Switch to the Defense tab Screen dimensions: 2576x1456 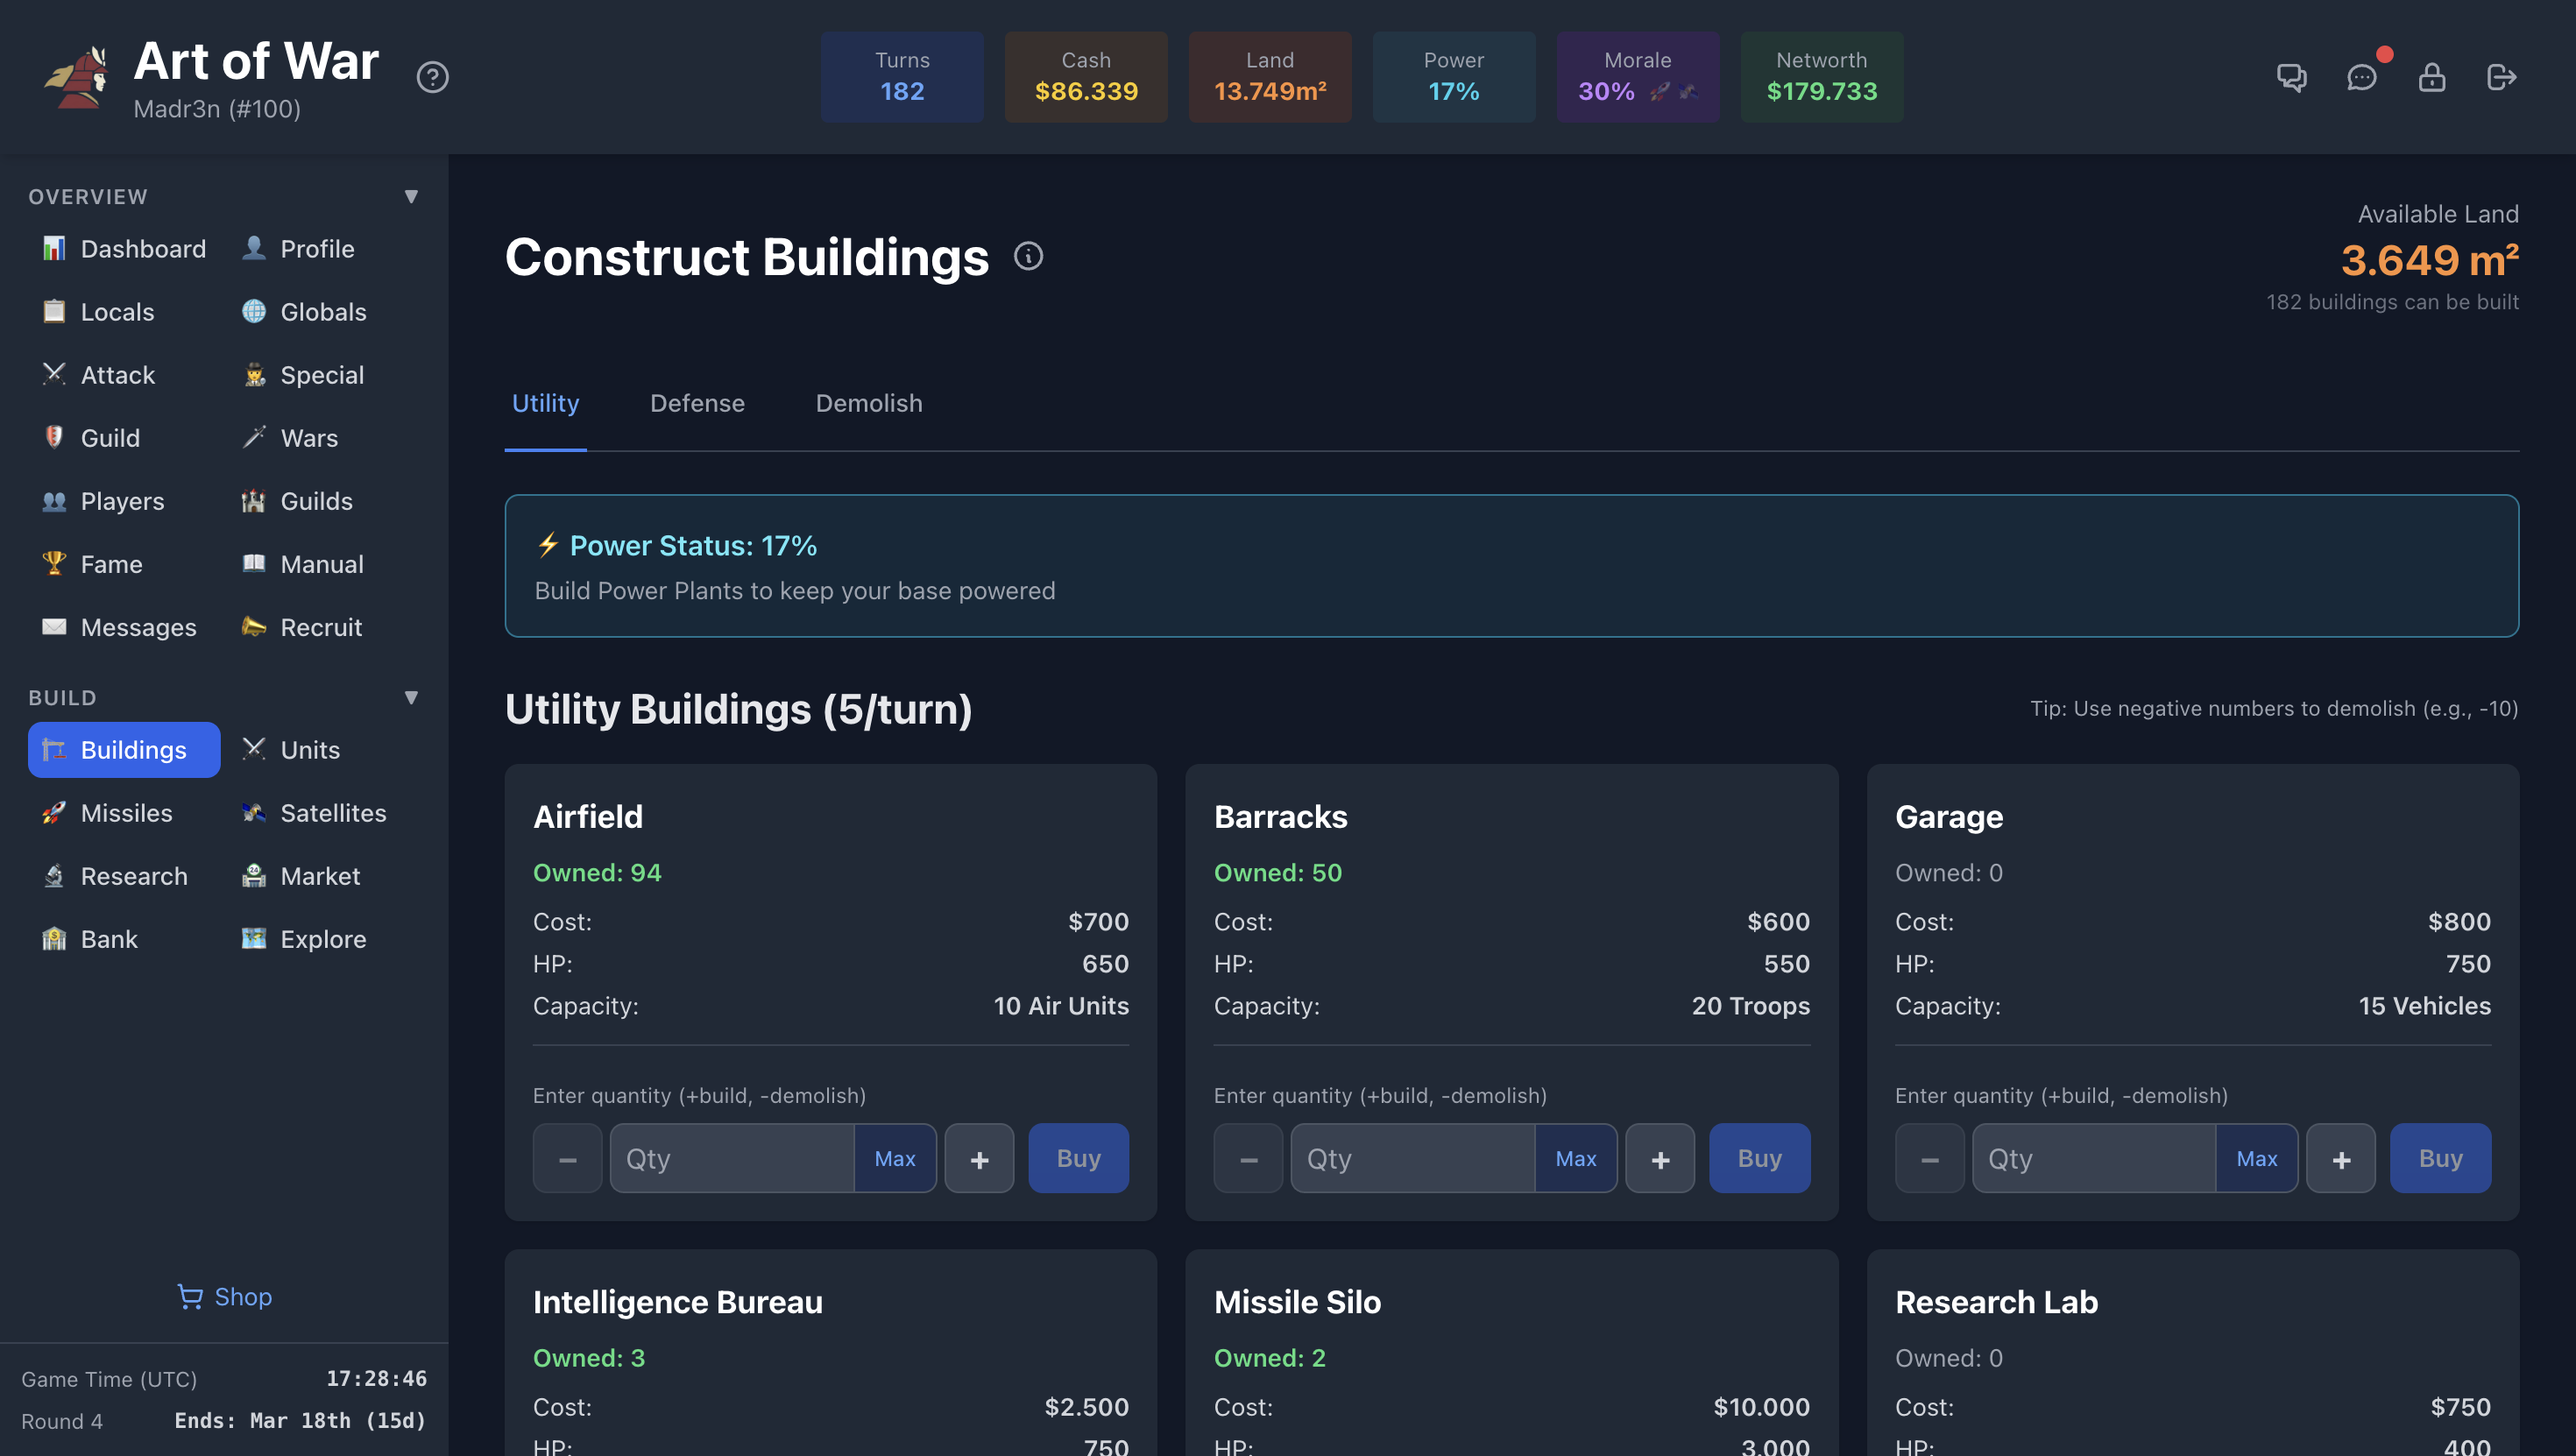coord(697,403)
